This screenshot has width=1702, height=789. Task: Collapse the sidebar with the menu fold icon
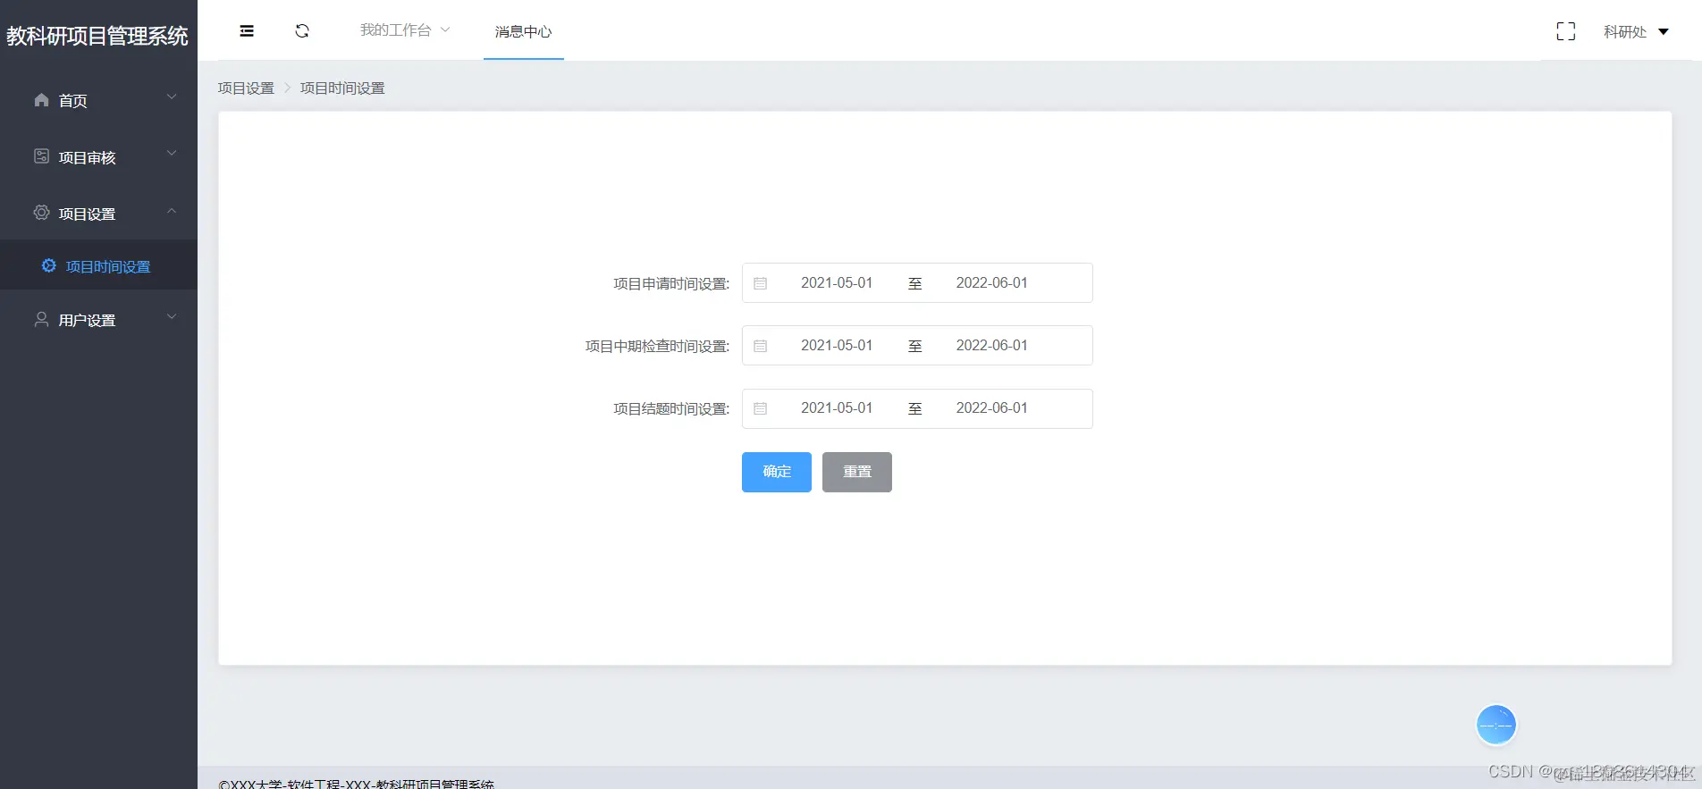point(247,31)
